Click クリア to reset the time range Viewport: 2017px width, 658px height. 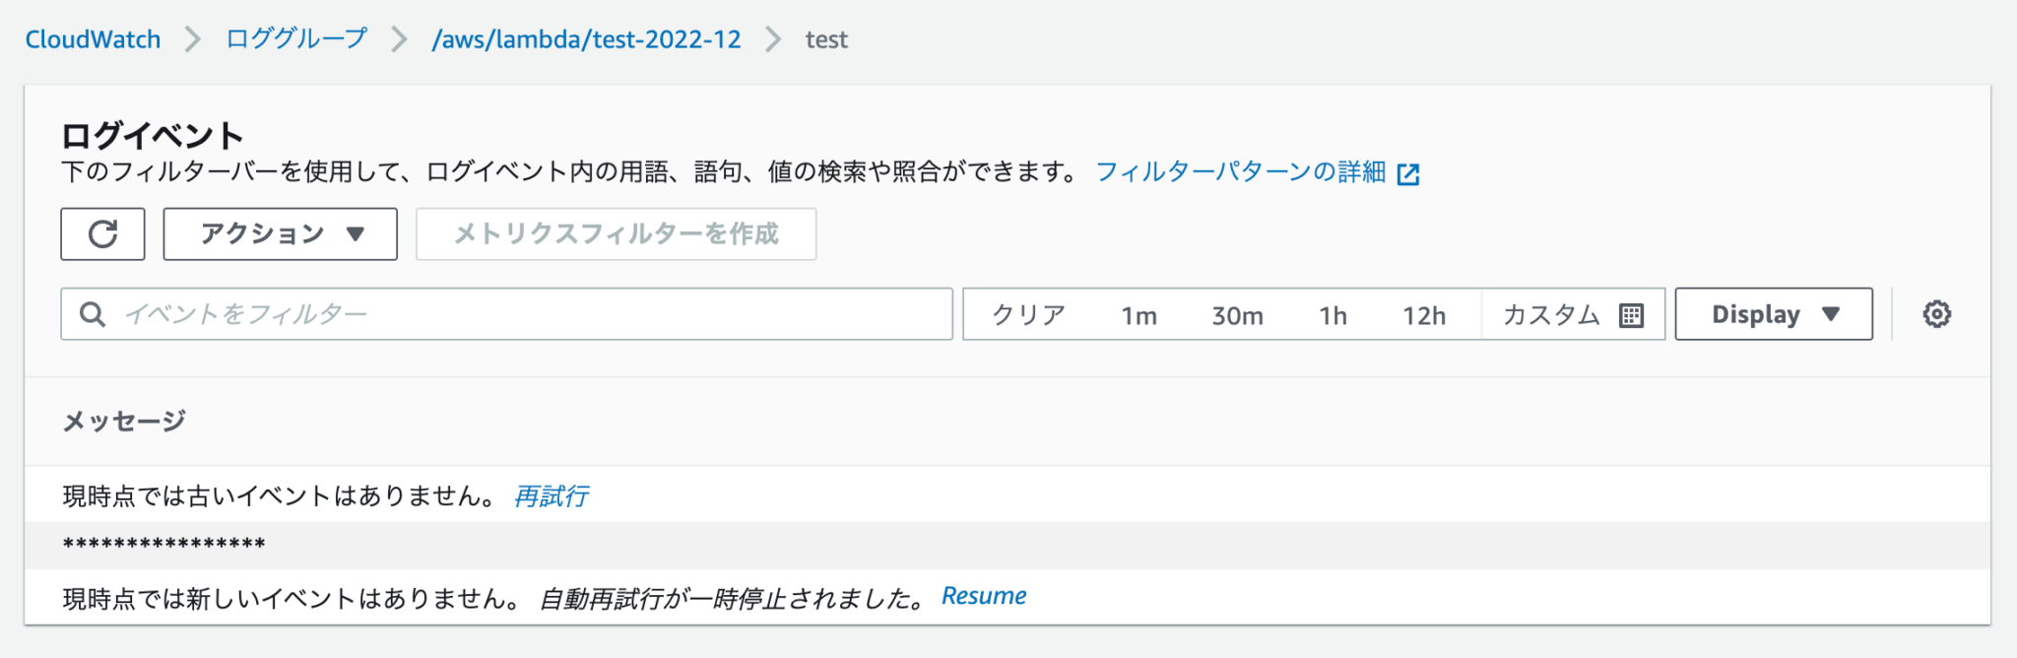[x=1027, y=314]
